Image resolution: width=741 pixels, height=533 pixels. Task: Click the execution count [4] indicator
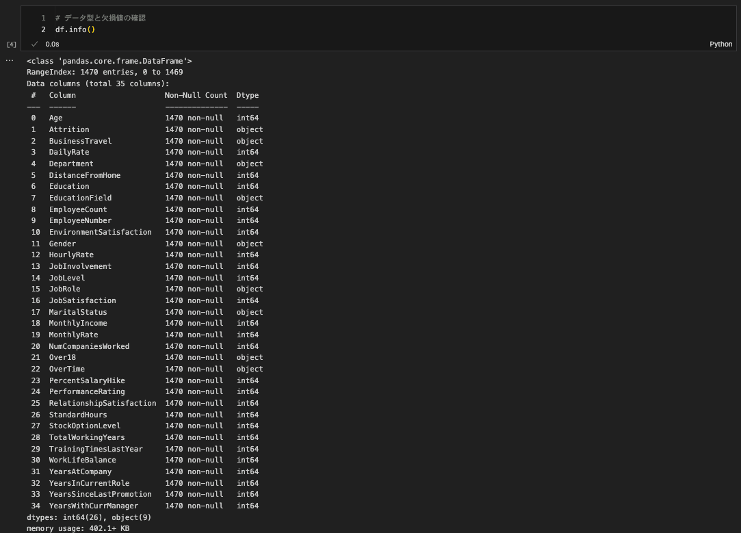(11, 44)
